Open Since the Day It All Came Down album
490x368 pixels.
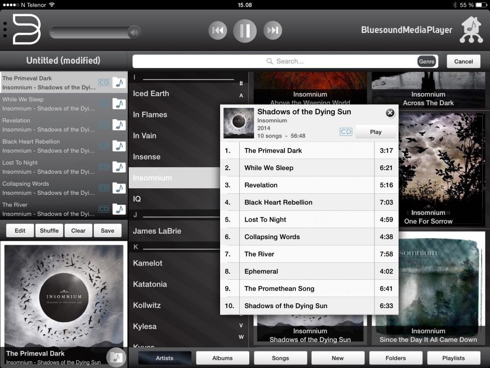[442, 288]
